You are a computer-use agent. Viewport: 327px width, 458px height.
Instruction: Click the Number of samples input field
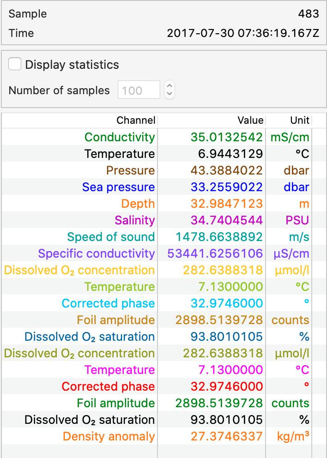pyautogui.click(x=139, y=90)
